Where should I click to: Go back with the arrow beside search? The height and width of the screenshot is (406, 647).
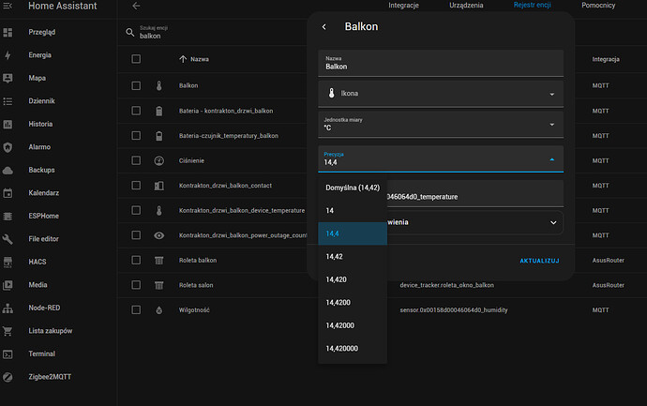(136, 6)
